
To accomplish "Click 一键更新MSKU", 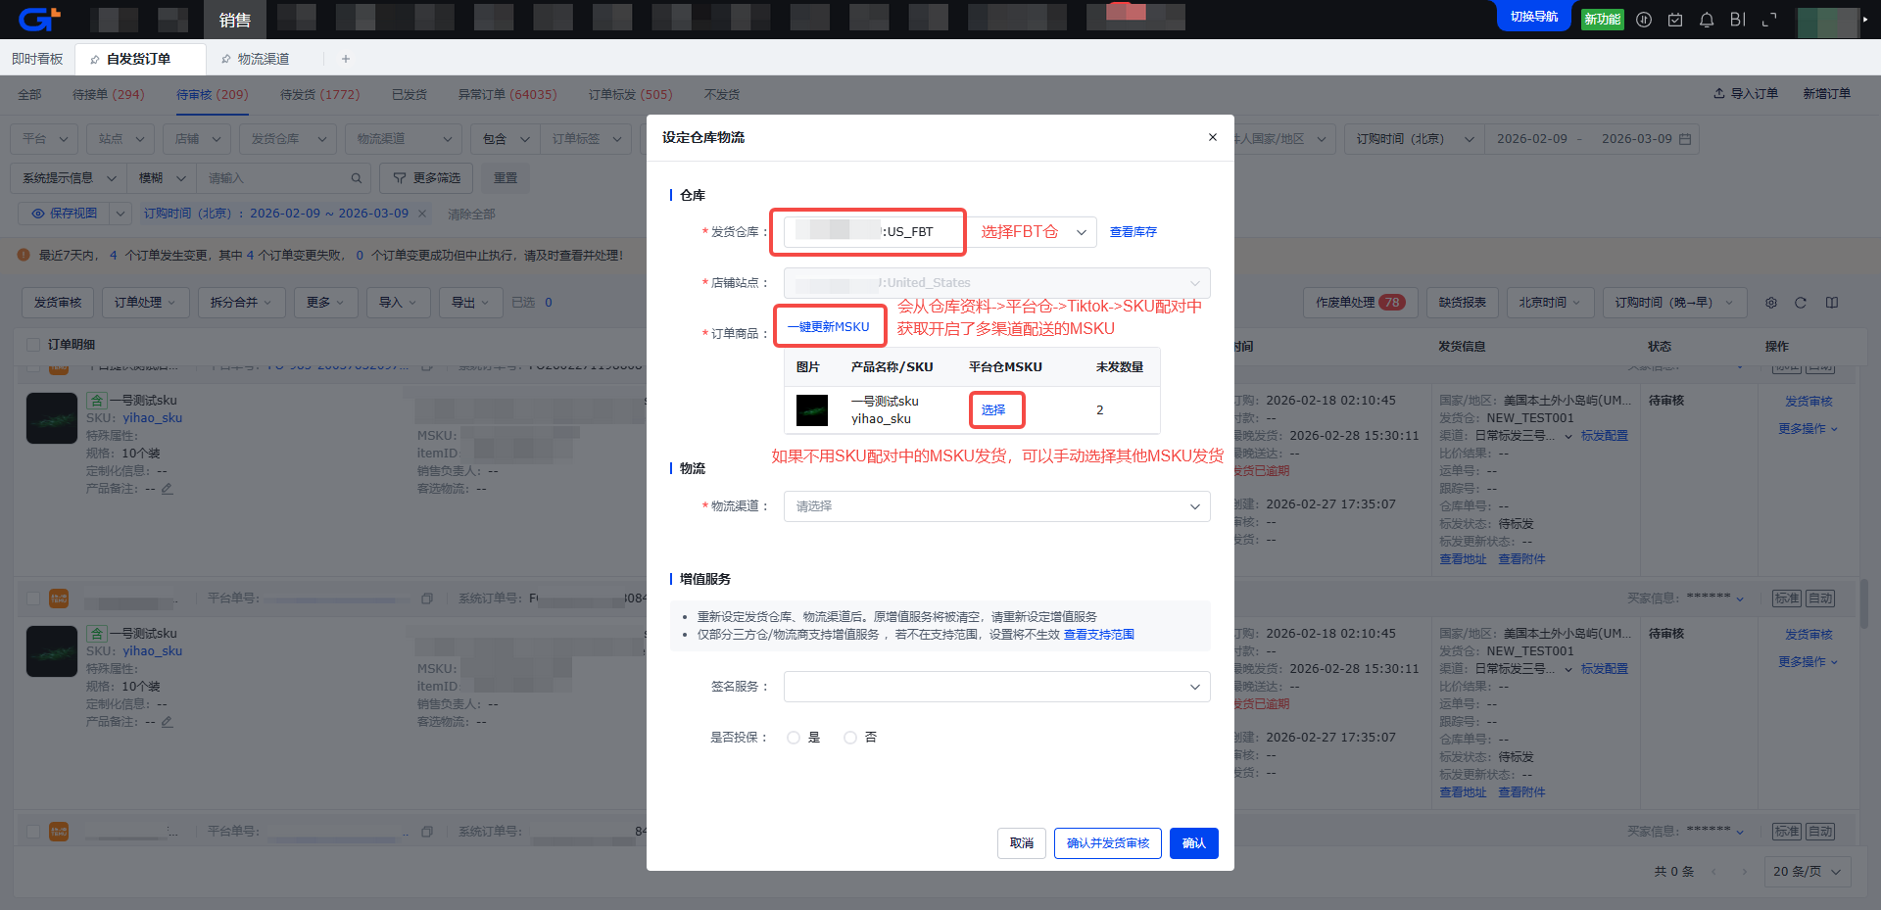I will tap(829, 327).
